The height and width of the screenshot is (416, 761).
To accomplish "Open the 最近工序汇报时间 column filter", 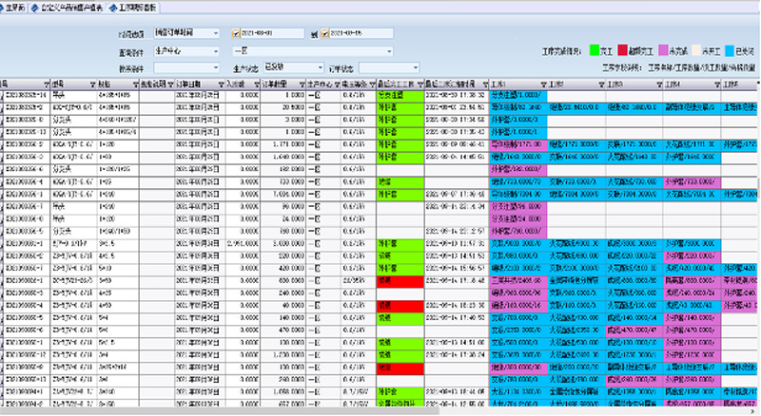I will 485,85.
